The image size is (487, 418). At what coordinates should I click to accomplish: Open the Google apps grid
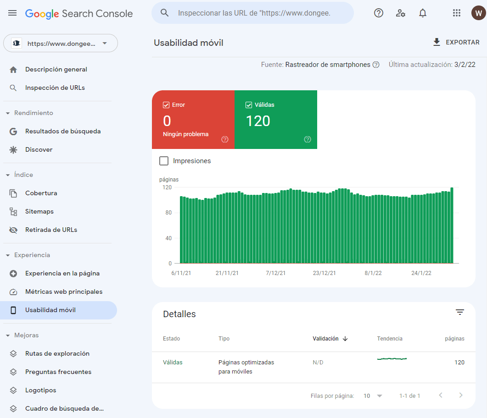[x=456, y=13]
